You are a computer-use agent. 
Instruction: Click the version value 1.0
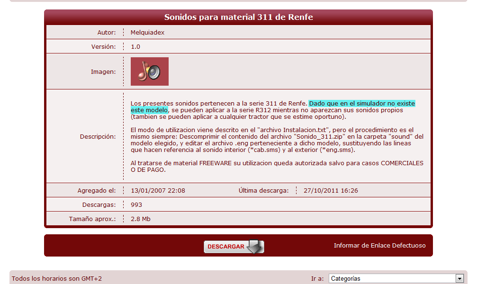click(x=135, y=47)
